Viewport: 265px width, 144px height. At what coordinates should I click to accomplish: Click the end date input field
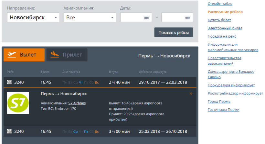pos(173,17)
